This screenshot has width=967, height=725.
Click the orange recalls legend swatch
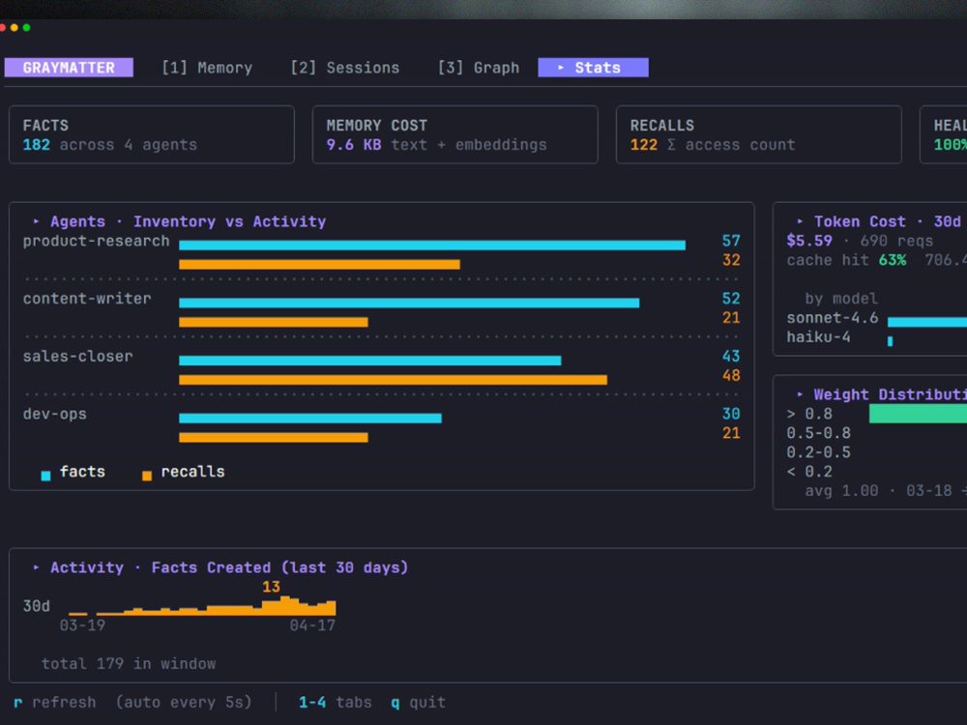147,476
